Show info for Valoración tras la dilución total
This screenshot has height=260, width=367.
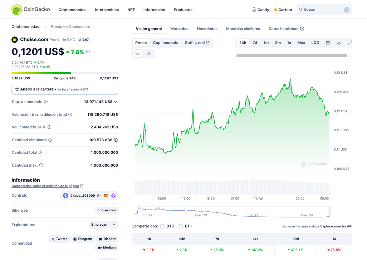point(70,114)
